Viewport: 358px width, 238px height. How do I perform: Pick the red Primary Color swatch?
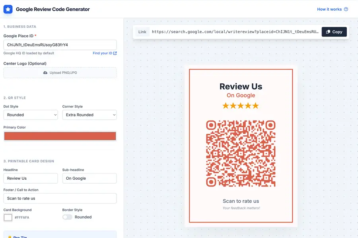click(x=60, y=136)
